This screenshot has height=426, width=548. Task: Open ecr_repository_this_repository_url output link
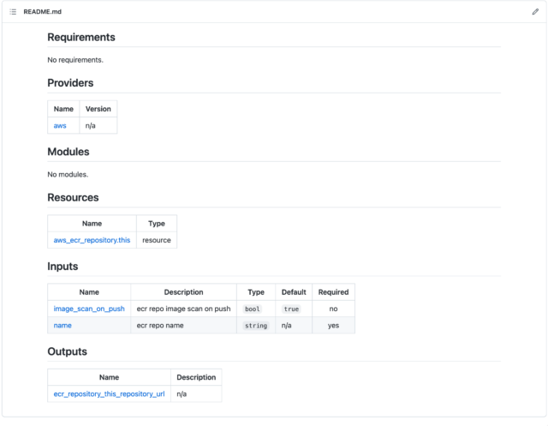(109, 394)
